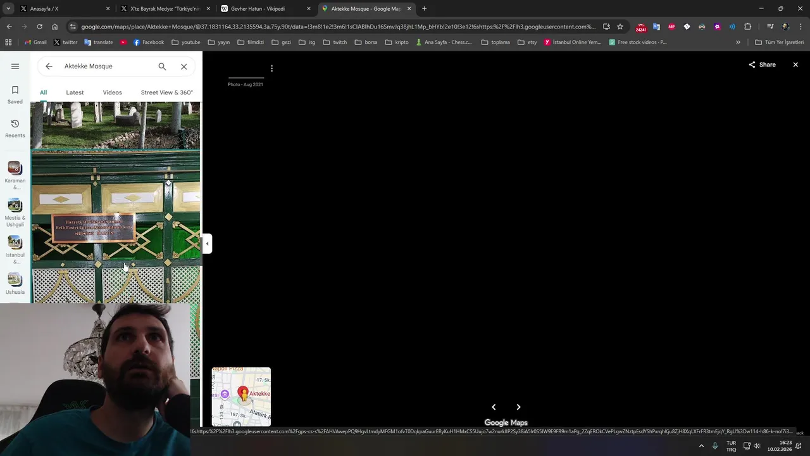Open the Extensions puzzle menu
Screen dimensions: 810x456
747,27
